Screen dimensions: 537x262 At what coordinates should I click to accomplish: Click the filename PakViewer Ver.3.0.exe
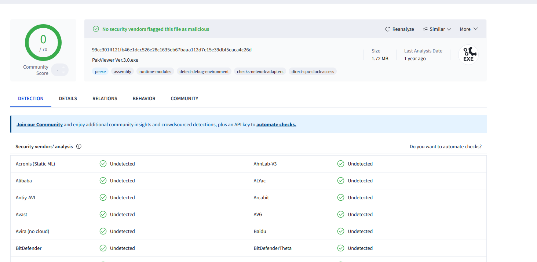[115, 60]
